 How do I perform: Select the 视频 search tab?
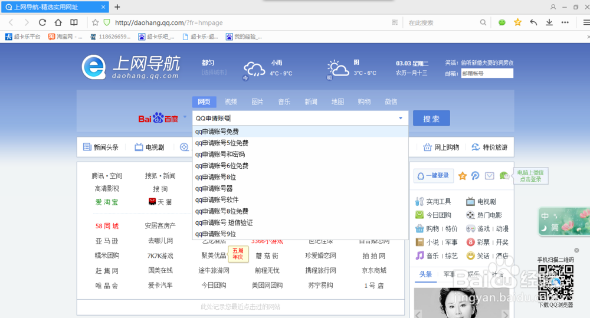click(231, 101)
